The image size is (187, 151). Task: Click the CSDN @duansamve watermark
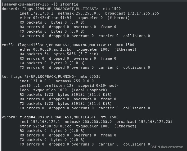(169, 147)
